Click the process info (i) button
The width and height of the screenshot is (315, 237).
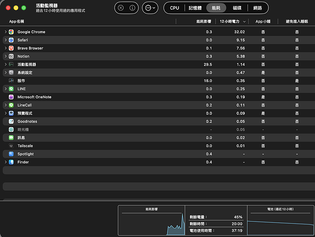click(132, 8)
